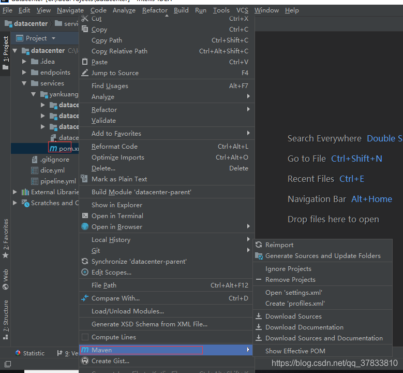Choose Build Module 'datacenter-parent'
The image size is (403, 373).
[167, 192]
